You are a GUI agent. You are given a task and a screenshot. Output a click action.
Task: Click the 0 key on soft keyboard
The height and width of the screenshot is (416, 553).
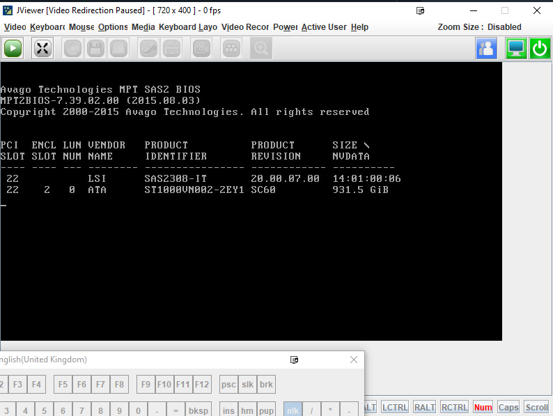click(138, 409)
